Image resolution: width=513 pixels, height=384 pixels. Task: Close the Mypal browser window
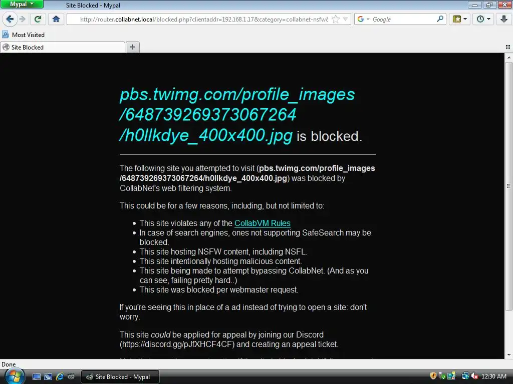tap(504, 4)
